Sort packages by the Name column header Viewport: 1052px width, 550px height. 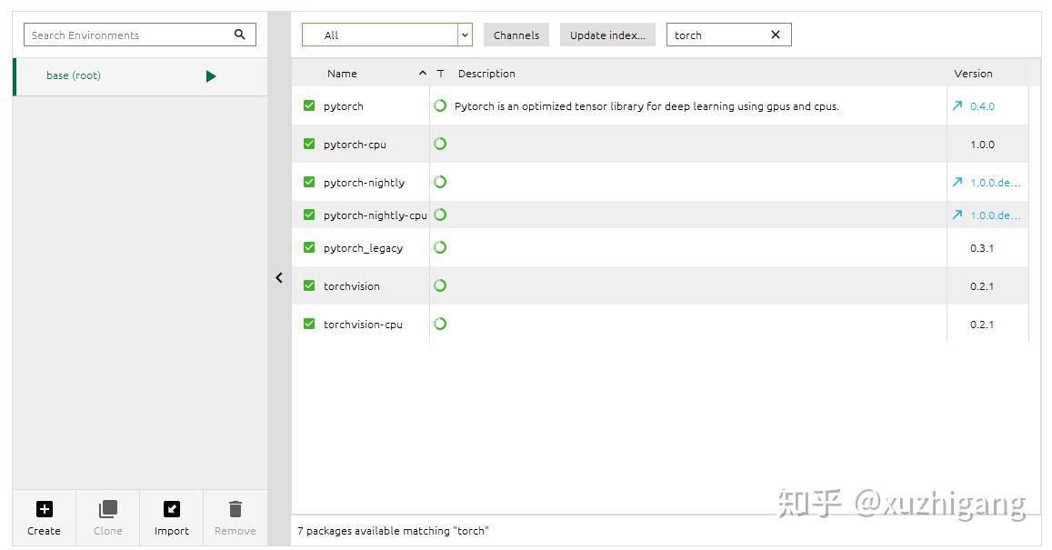[x=342, y=73]
